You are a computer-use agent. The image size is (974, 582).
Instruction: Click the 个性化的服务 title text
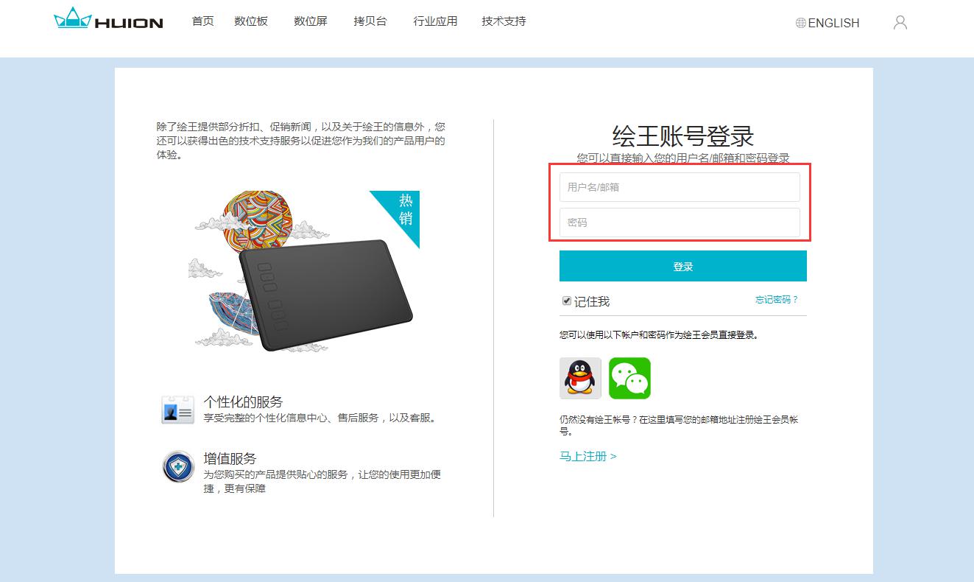243,402
